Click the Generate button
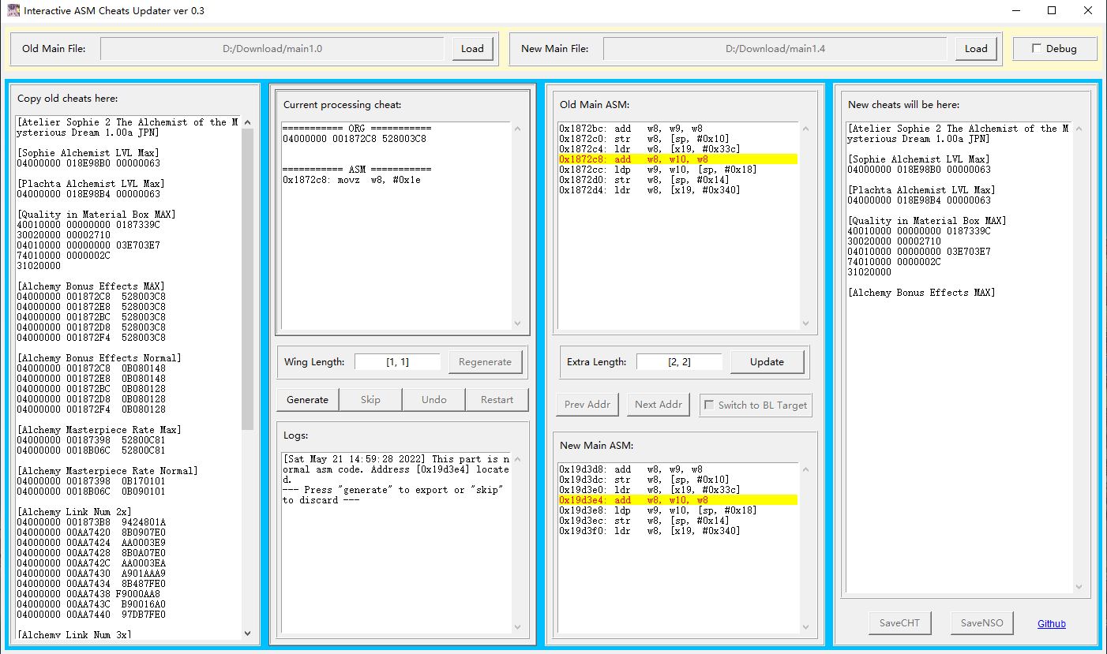 tap(307, 400)
